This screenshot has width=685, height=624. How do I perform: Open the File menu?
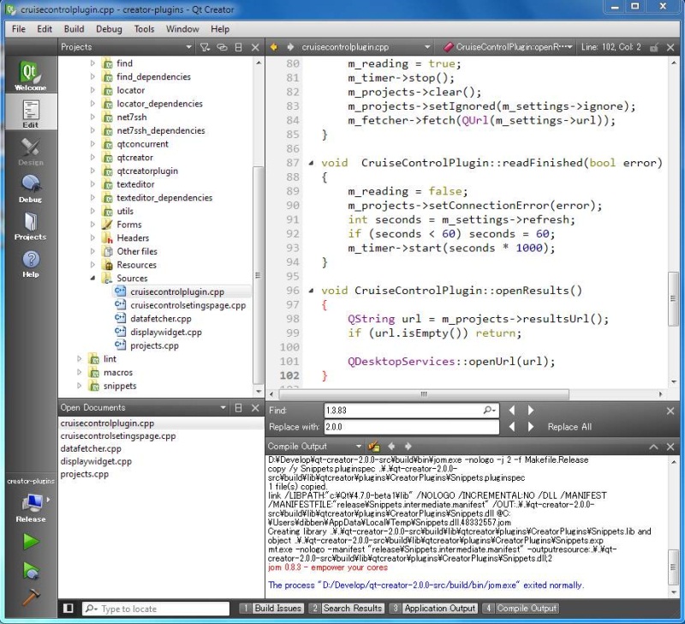18,29
